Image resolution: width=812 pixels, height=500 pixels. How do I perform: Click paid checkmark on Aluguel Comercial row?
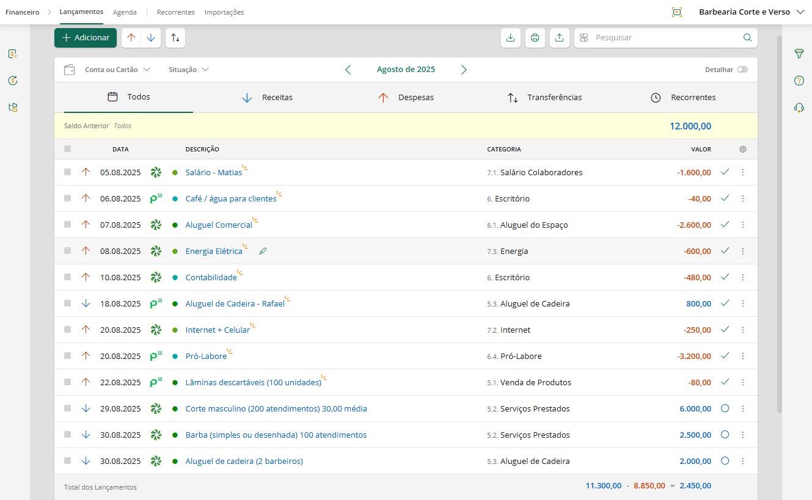coord(725,225)
